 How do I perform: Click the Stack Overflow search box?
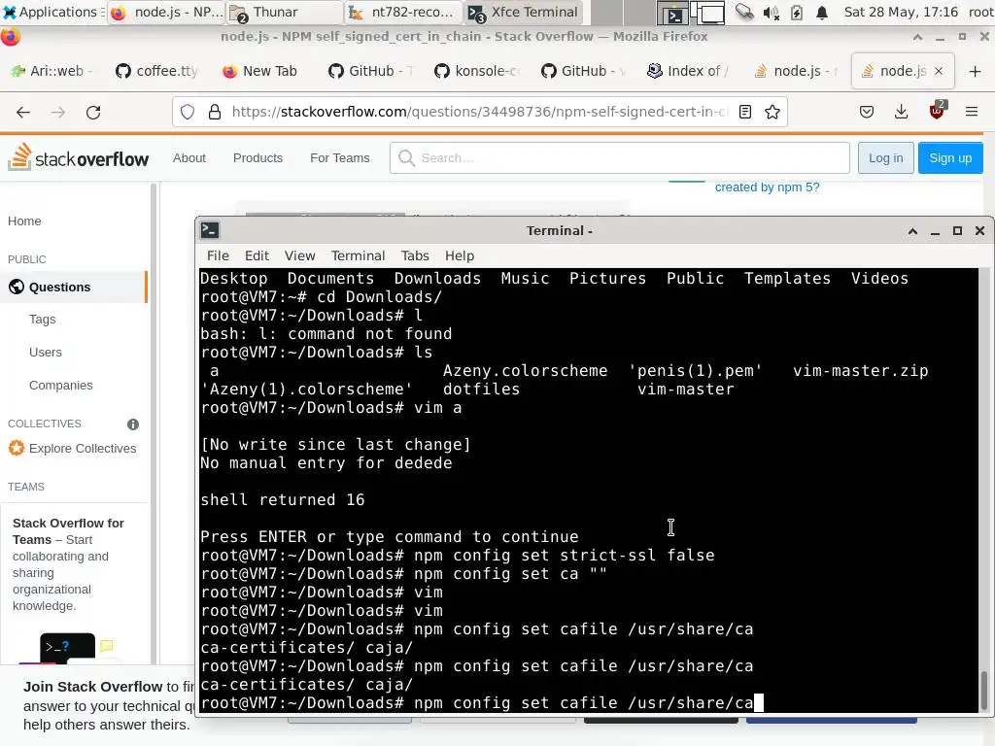pos(619,158)
